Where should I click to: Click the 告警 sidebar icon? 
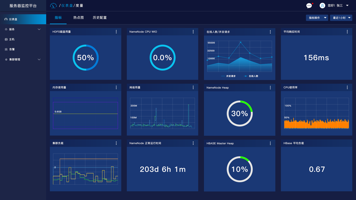6,49
